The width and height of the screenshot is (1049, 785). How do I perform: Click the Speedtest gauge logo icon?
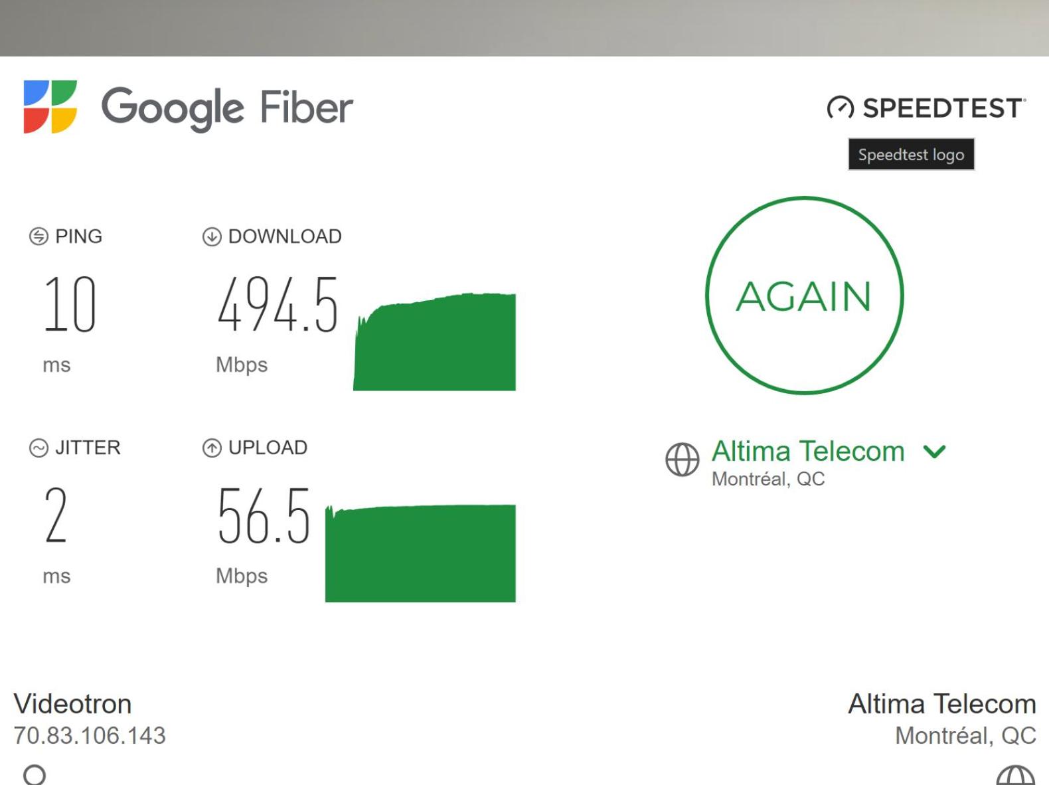pos(840,108)
